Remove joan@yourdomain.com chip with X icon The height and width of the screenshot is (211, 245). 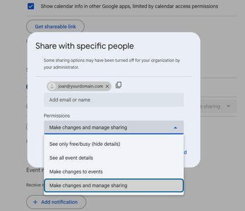point(107,86)
